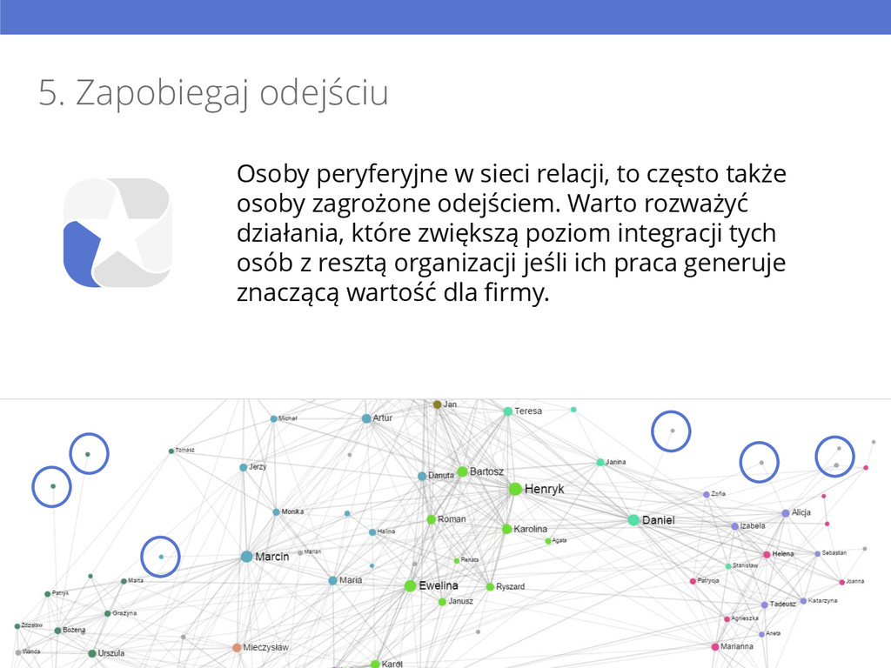891x668 pixels.
Task: Click the star logo icon
Action: [117, 232]
